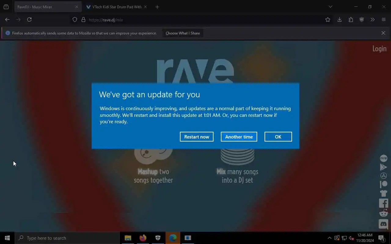Screen dimensions: 391x244
Task: Switch to VTech Kidi Star Drum Pad tab
Action: [117, 7]
